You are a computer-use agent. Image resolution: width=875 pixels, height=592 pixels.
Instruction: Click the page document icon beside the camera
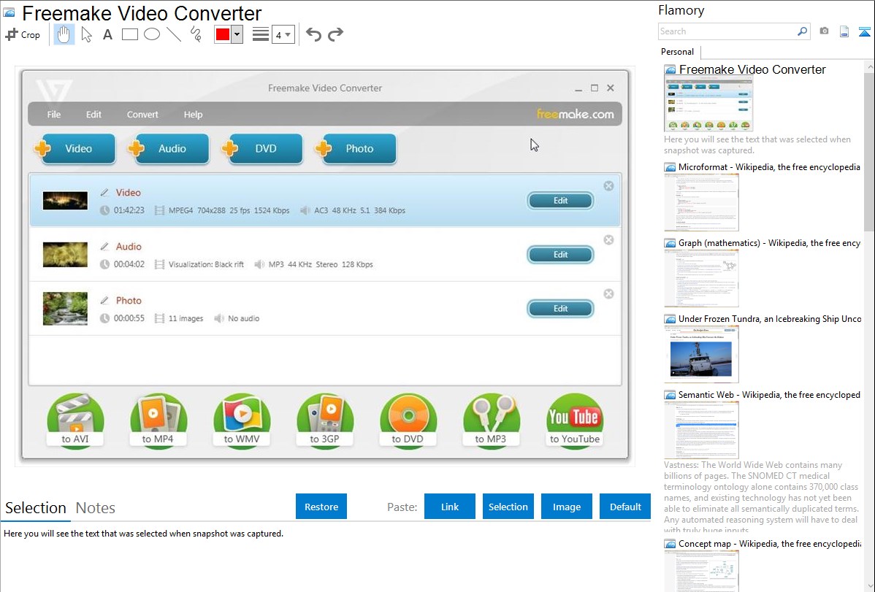coord(844,31)
